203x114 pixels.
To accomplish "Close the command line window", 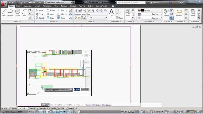I will click(x=44, y=105).
